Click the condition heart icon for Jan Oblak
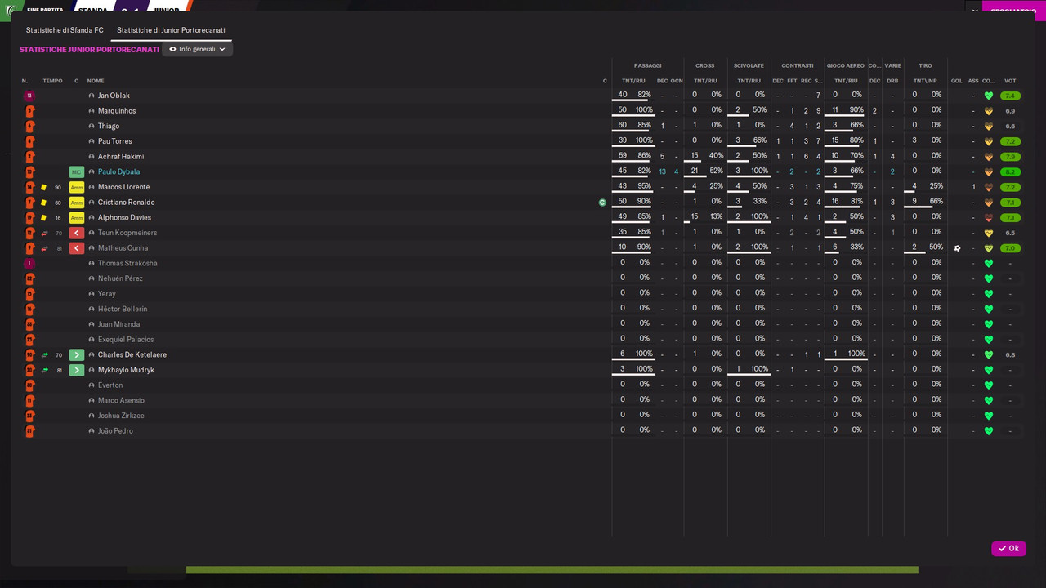The width and height of the screenshot is (1046, 588). click(x=989, y=96)
